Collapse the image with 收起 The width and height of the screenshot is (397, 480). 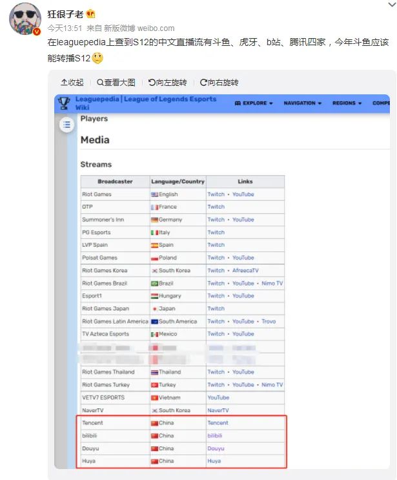pyautogui.click(x=72, y=83)
